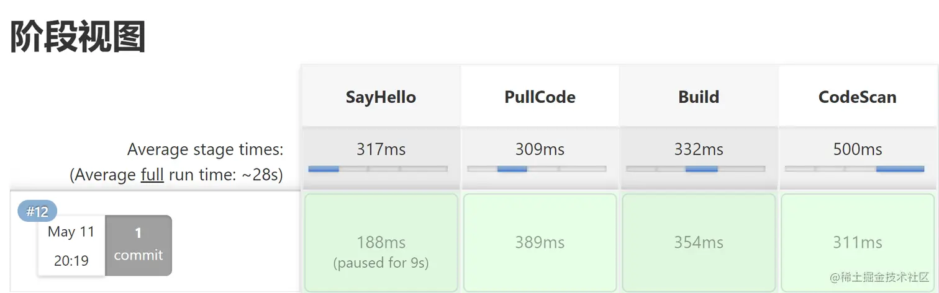Select the PullCode stage header
The image size is (939, 293).
coord(540,97)
